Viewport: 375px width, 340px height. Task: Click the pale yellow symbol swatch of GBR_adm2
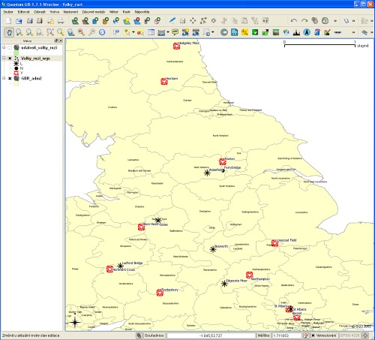pyautogui.click(x=16, y=84)
